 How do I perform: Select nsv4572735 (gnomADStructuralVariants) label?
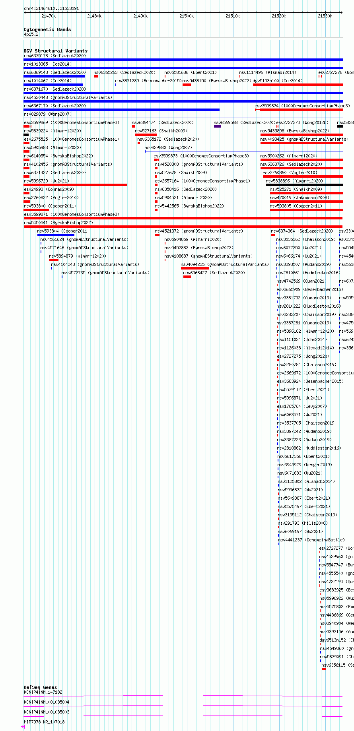pos(105,273)
